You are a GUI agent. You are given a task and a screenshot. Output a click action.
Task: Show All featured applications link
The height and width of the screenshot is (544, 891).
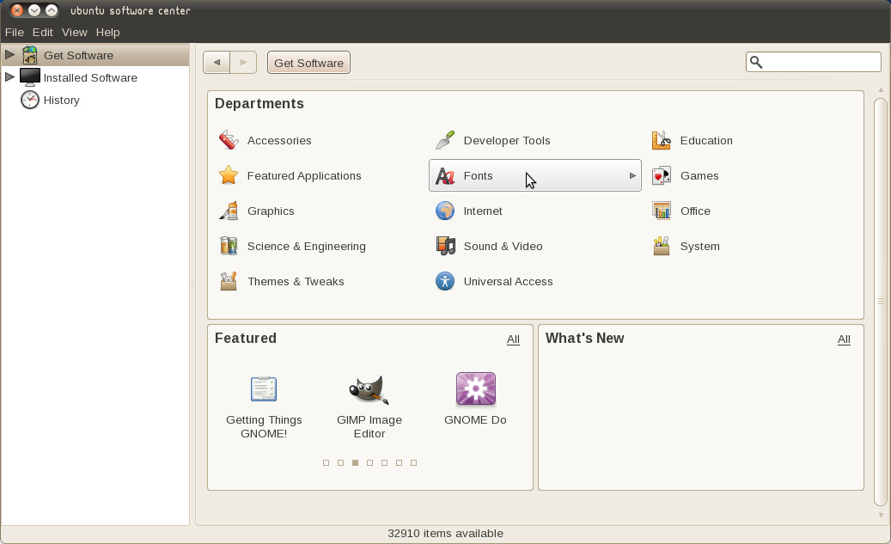513,339
